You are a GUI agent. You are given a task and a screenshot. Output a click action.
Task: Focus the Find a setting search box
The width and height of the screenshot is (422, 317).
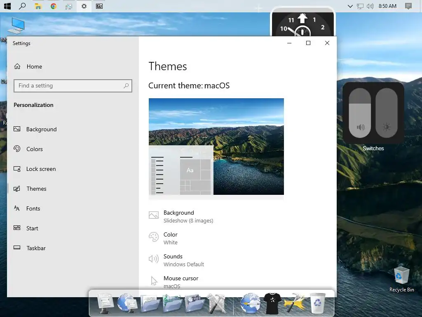click(x=73, y=86)
